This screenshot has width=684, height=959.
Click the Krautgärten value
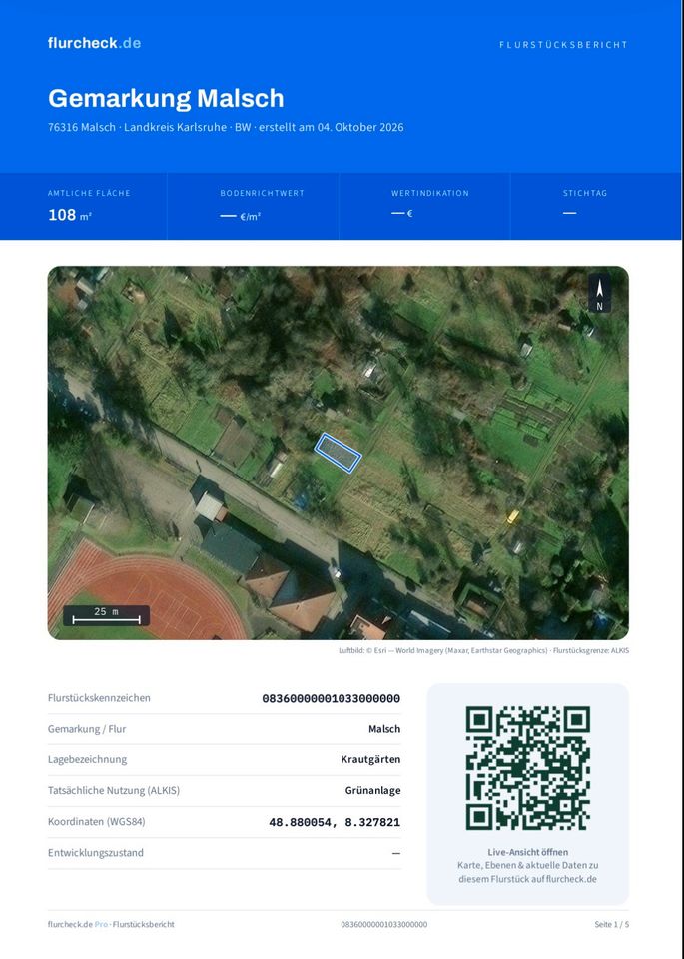(x=371, y=759)
